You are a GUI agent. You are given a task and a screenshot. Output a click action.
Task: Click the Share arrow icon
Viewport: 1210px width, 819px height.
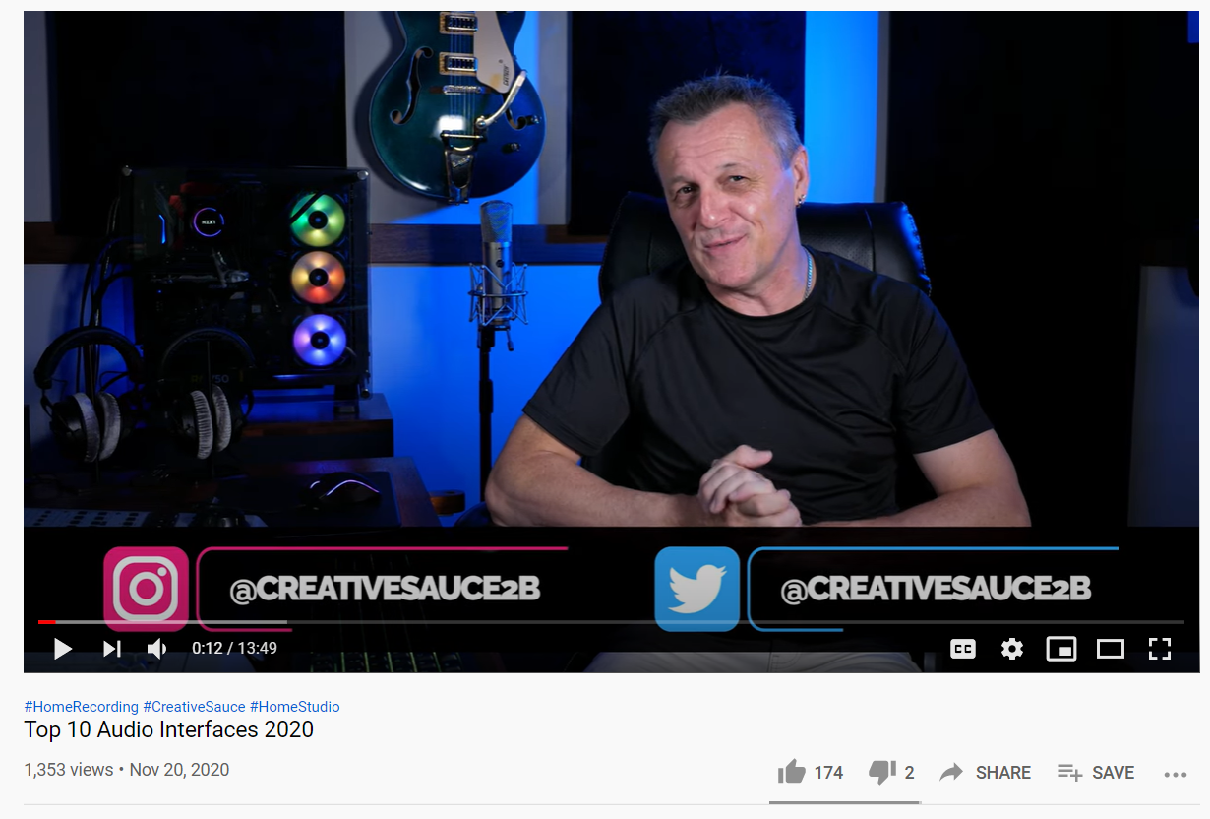click(951, 773)
